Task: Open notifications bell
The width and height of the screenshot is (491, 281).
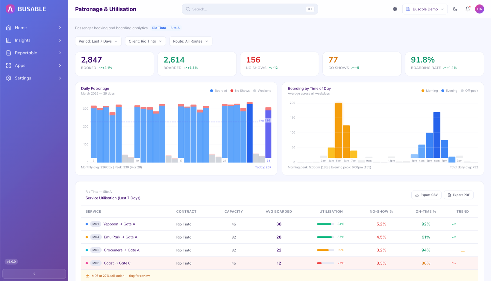Action: (x=468, y=9)
